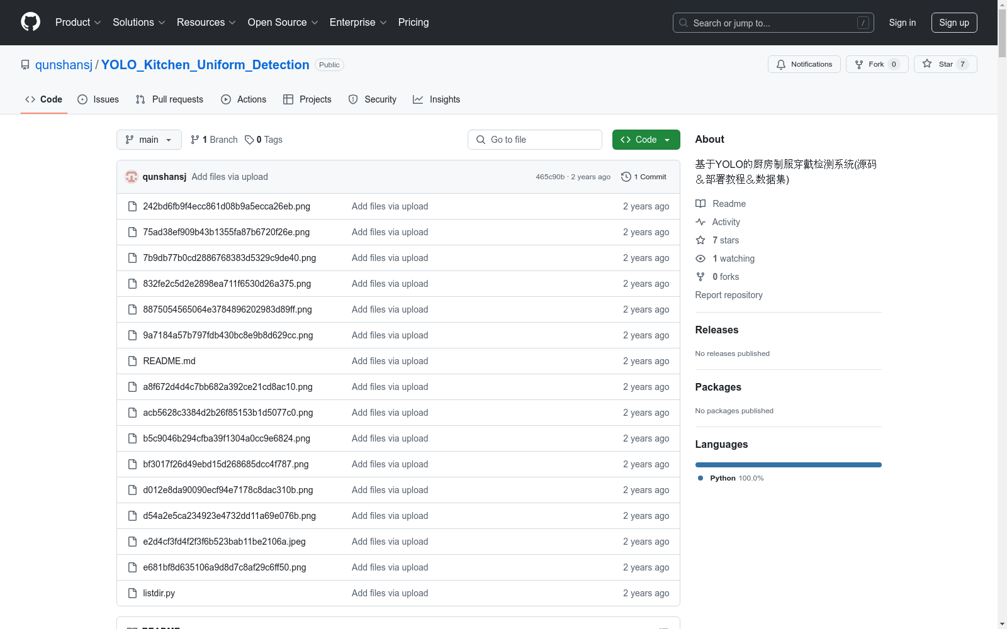This screenshot has width=1007, height=629.
Task: Expand the Open Source menu
Action: point(283,22)
